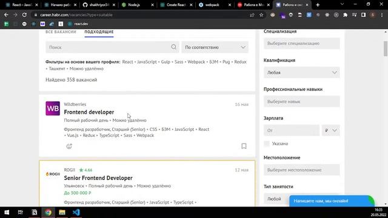This screenshot has width=388, height=218.
Task: Click the Напишите нам, мы онлайн chat button
Action: point(332,200)
